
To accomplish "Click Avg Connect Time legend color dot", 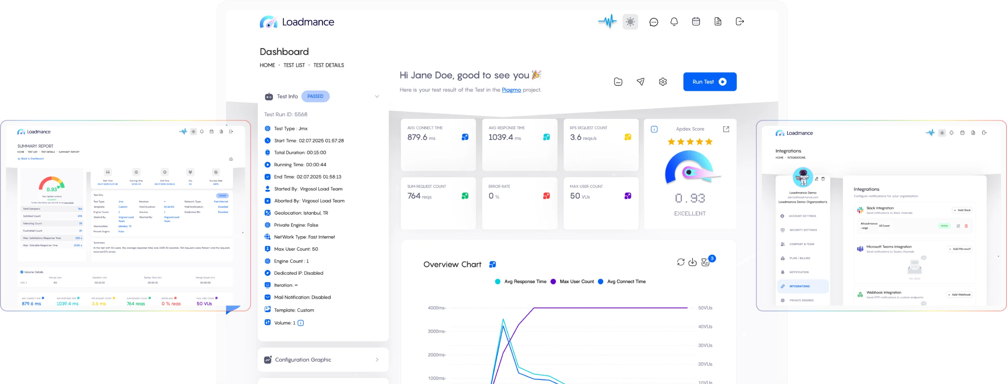I will pyautogui.click(x=600, y=282).
